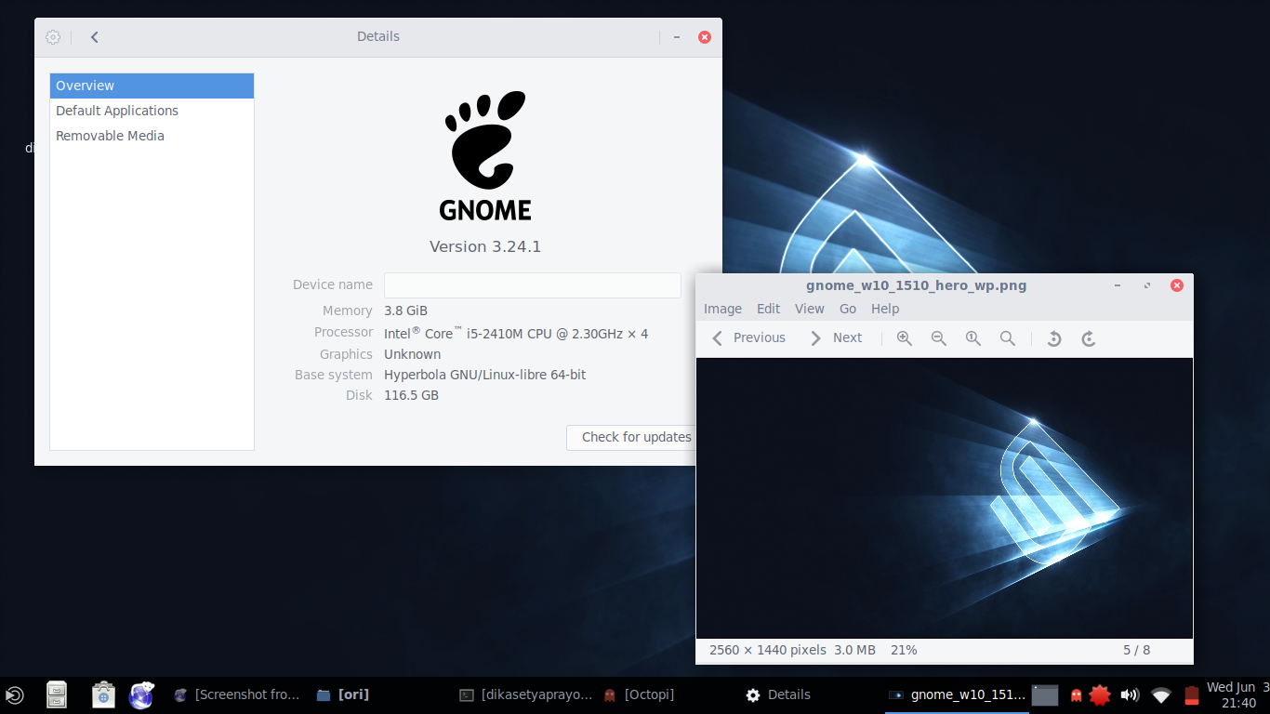Rotate image clockwise
Image resolution: width=1270 pixels, height=714 pixels.
(1089, 338)
